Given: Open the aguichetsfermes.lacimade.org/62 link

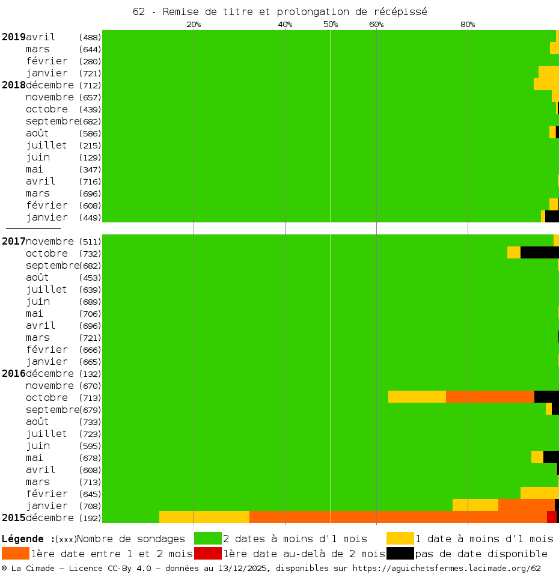Looking at the screenshot, I should coord(447,568).
